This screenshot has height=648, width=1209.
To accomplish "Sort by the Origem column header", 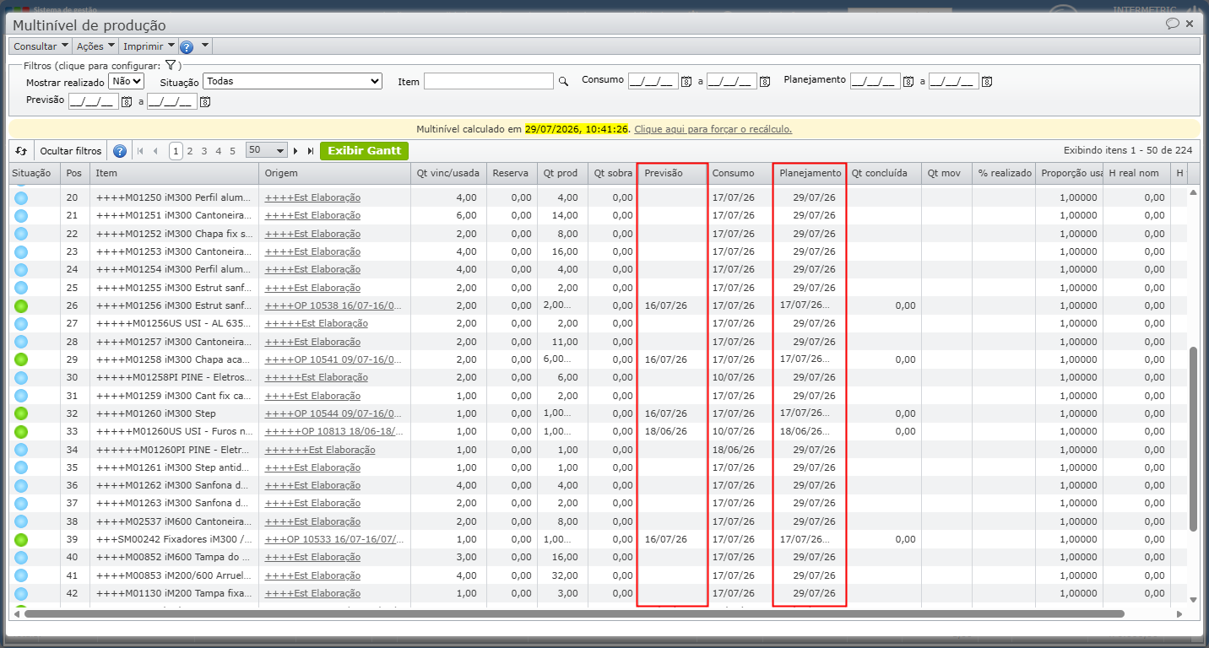I will tap(333, 173).
